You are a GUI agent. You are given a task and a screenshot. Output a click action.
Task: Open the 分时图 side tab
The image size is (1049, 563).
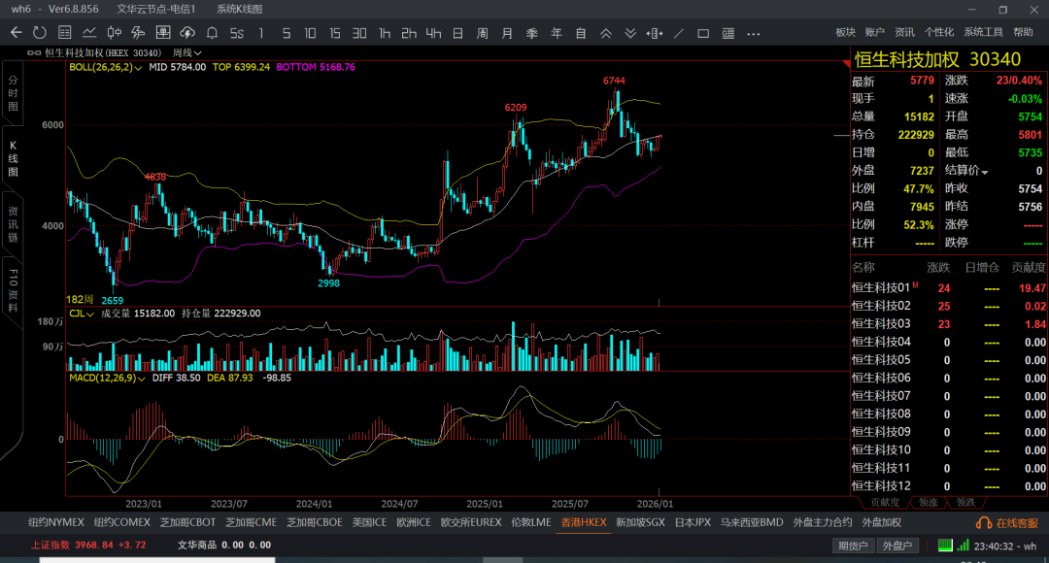coord(14,93)
